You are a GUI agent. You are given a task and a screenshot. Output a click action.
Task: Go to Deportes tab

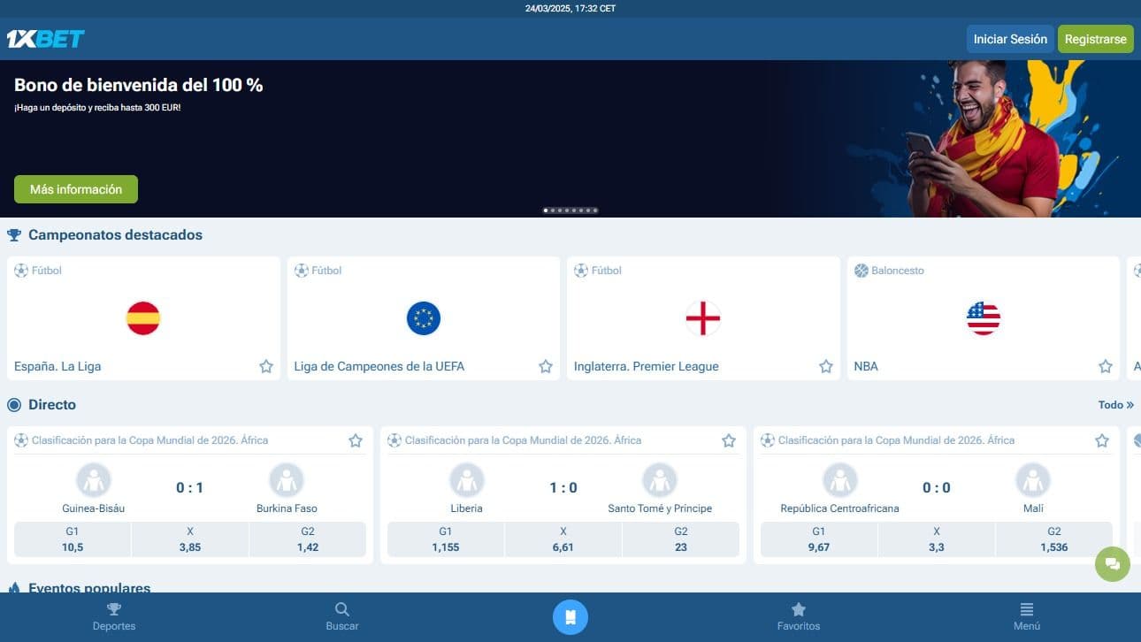coord(114,617)
